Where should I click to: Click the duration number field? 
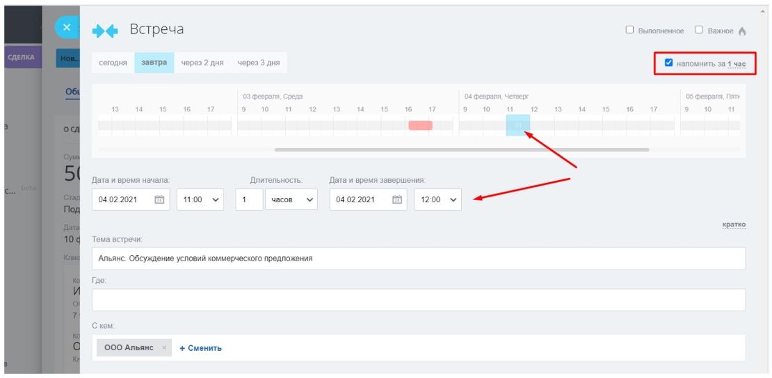click(249, 200)
